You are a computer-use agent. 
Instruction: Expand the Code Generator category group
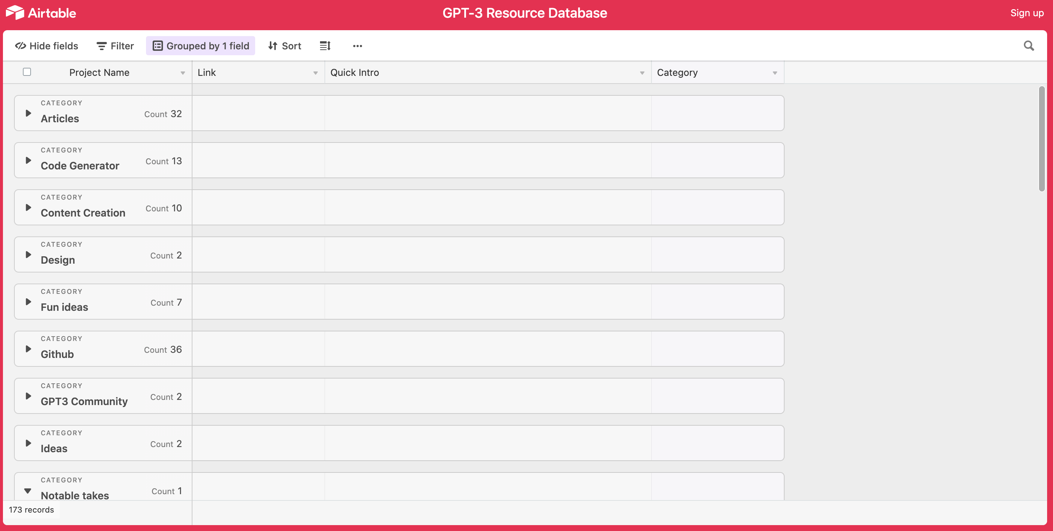click(28, 161)
